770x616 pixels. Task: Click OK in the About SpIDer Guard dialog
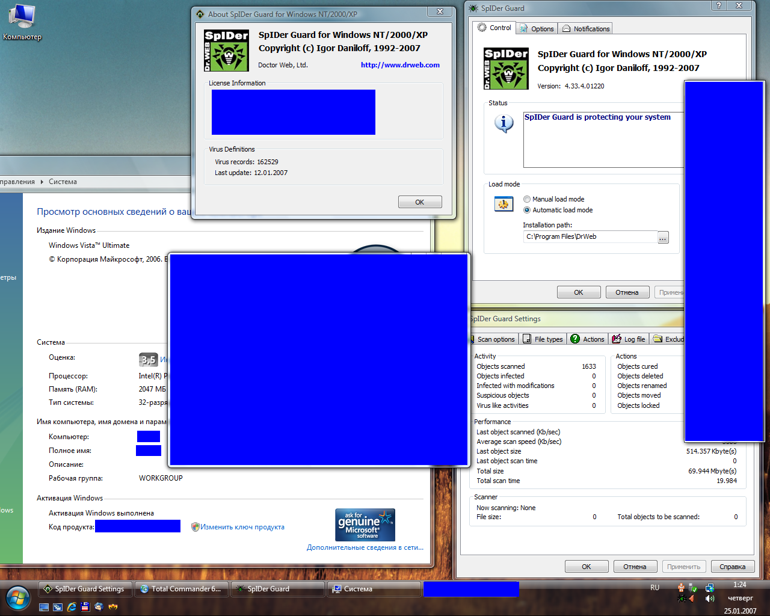click(420, 202)
